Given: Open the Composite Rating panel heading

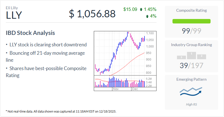Looking at the screenshot, I should [x=192, y=11].
